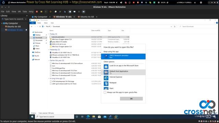Open the Explorer Share ribbon tab

tap(46, 23)
